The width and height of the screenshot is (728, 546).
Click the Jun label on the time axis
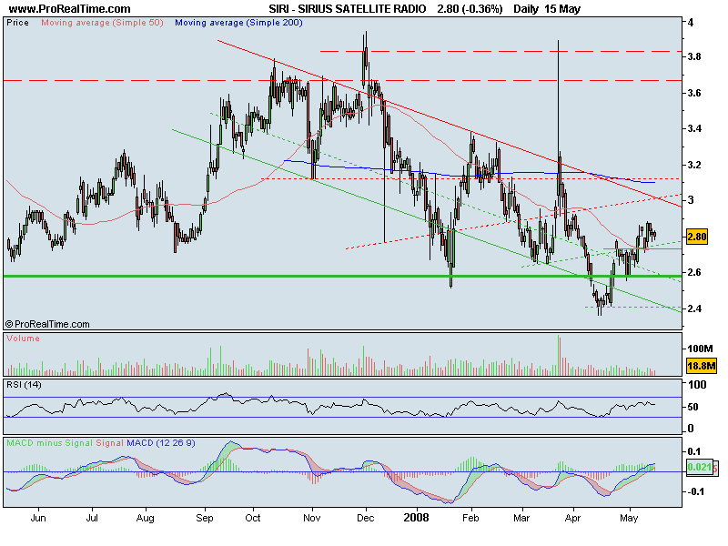coord(38,518)
